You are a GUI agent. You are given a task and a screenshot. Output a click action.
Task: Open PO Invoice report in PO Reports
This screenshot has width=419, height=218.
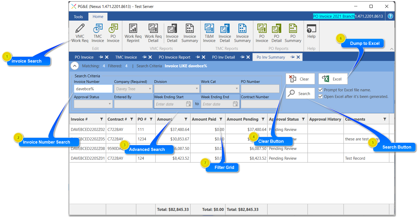tap(262, 33)
